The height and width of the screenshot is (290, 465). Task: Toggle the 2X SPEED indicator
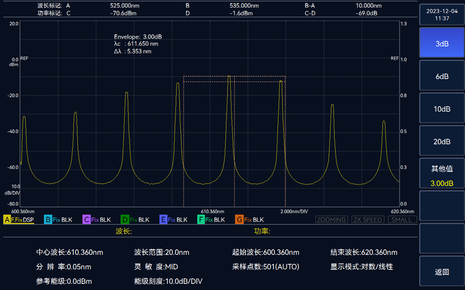click(368, 220)
